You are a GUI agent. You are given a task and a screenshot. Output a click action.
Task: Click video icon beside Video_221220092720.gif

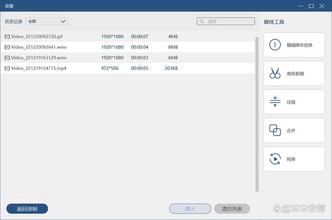(7, 37)
